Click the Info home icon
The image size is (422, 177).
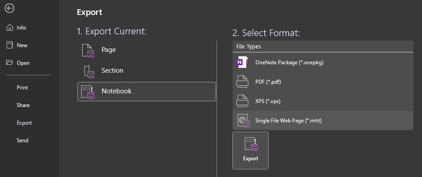(10, 28)
